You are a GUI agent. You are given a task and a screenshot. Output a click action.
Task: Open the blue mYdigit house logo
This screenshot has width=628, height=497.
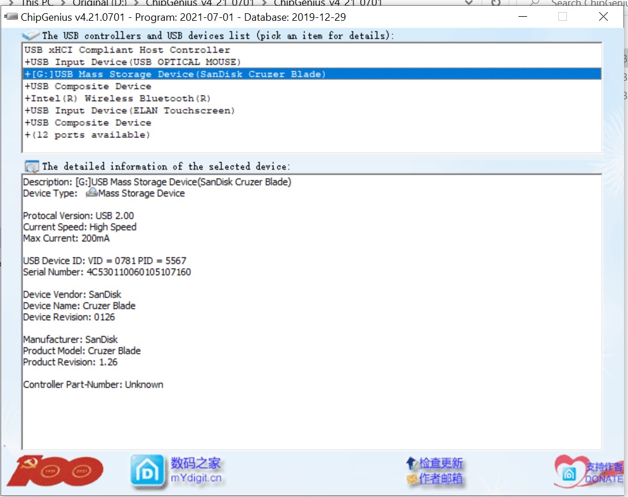[147, 472]
